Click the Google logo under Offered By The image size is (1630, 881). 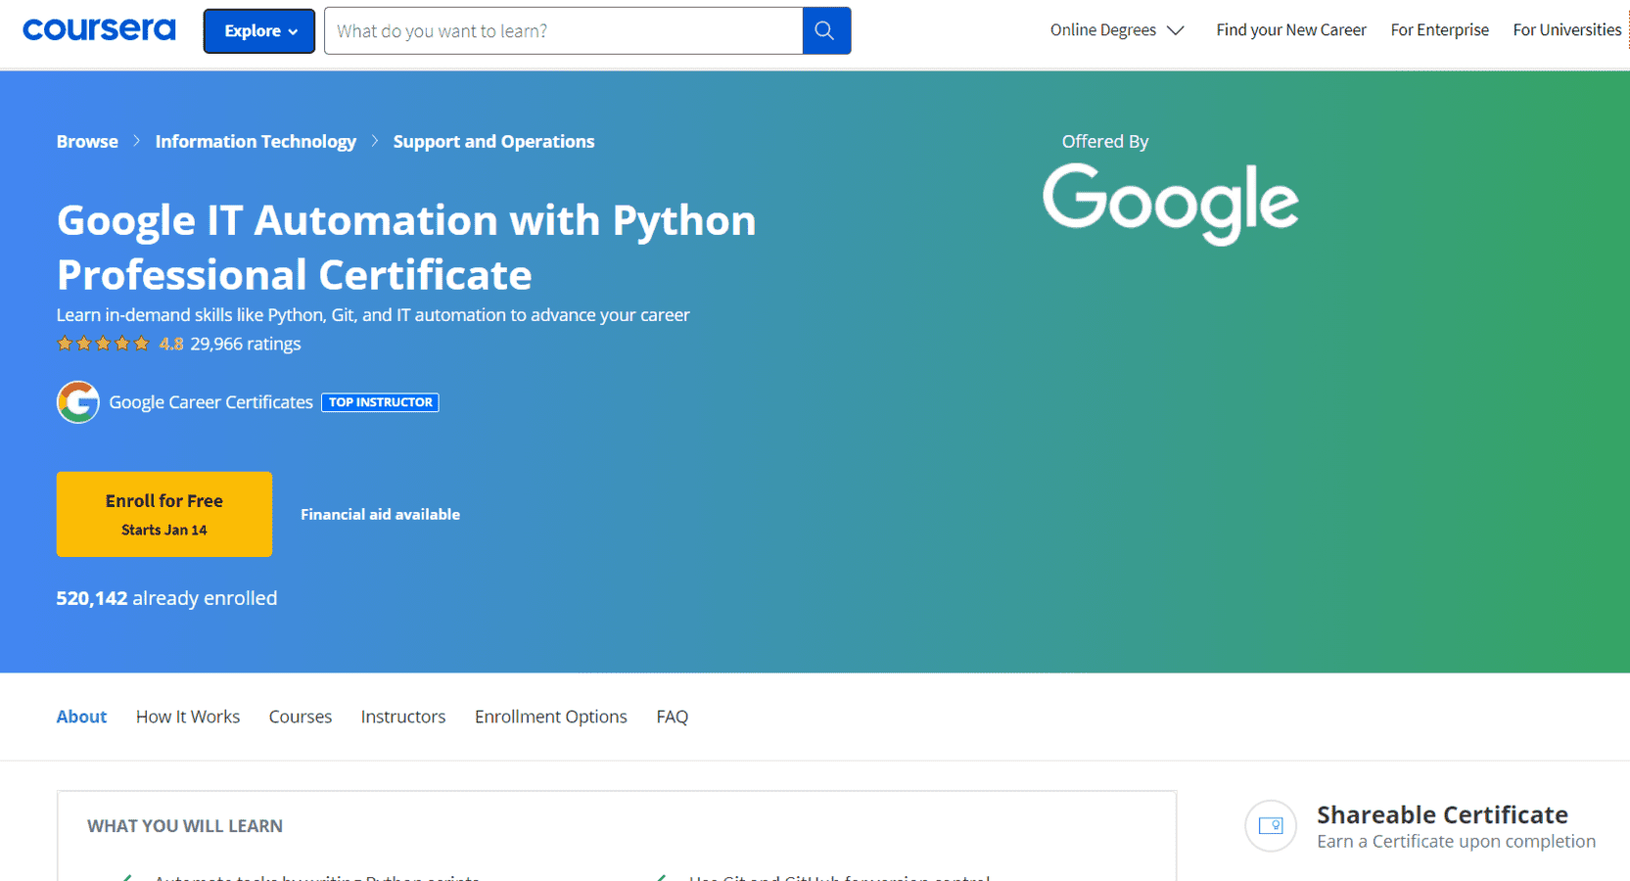[1170, 203]
